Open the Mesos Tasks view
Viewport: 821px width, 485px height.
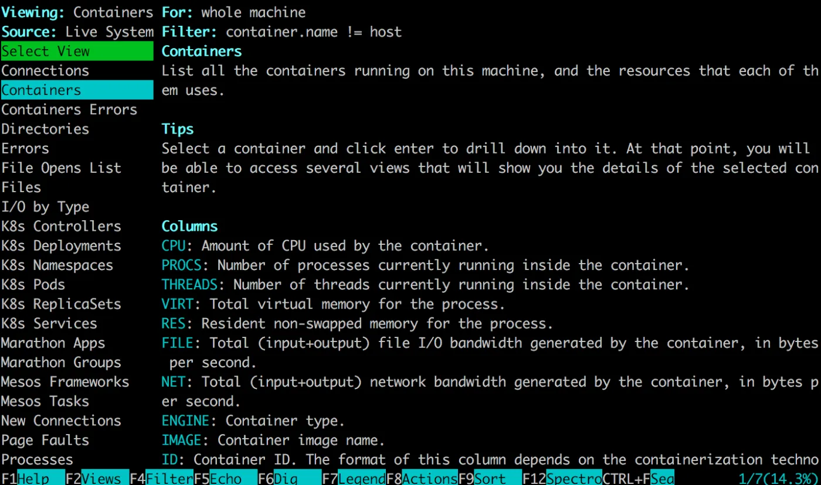tap(45, 401)
